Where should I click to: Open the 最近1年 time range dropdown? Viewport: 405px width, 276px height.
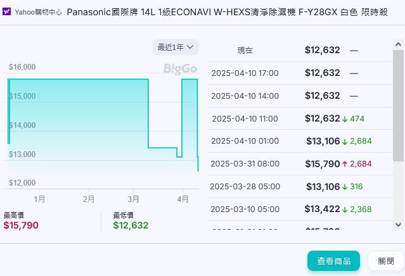click(176, 47)
